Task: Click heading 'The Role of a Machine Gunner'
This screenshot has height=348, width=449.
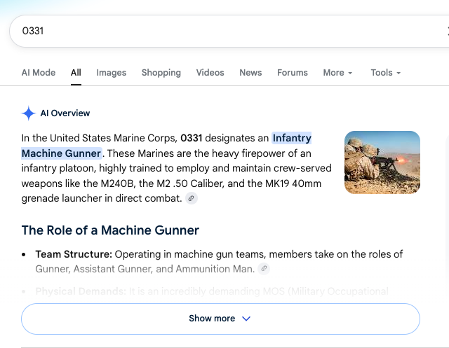Action: [x=110, y=230]
